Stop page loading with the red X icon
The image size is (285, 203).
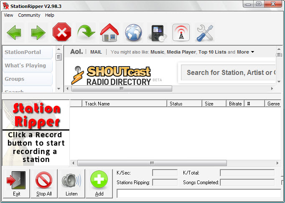62,32
